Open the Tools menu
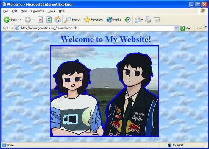The height and width of the screenshot is (149, 209). pos(51,11)
